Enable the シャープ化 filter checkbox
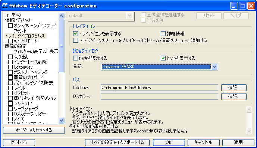Screen dimensions: 257x148 click(x=10, y=103)
